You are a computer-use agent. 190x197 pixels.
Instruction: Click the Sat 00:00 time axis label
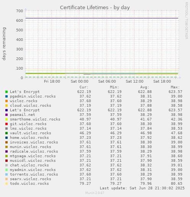(x=80, y=81)
